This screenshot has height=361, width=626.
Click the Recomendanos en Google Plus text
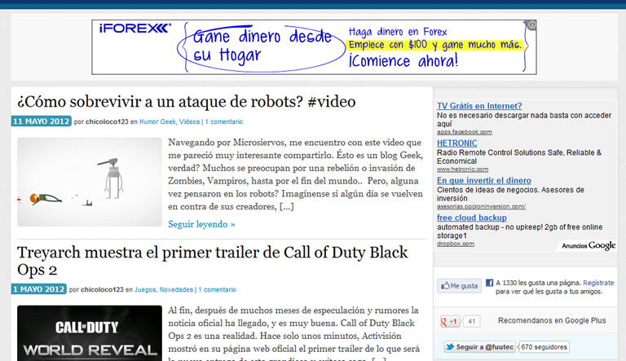pos(552,320)
